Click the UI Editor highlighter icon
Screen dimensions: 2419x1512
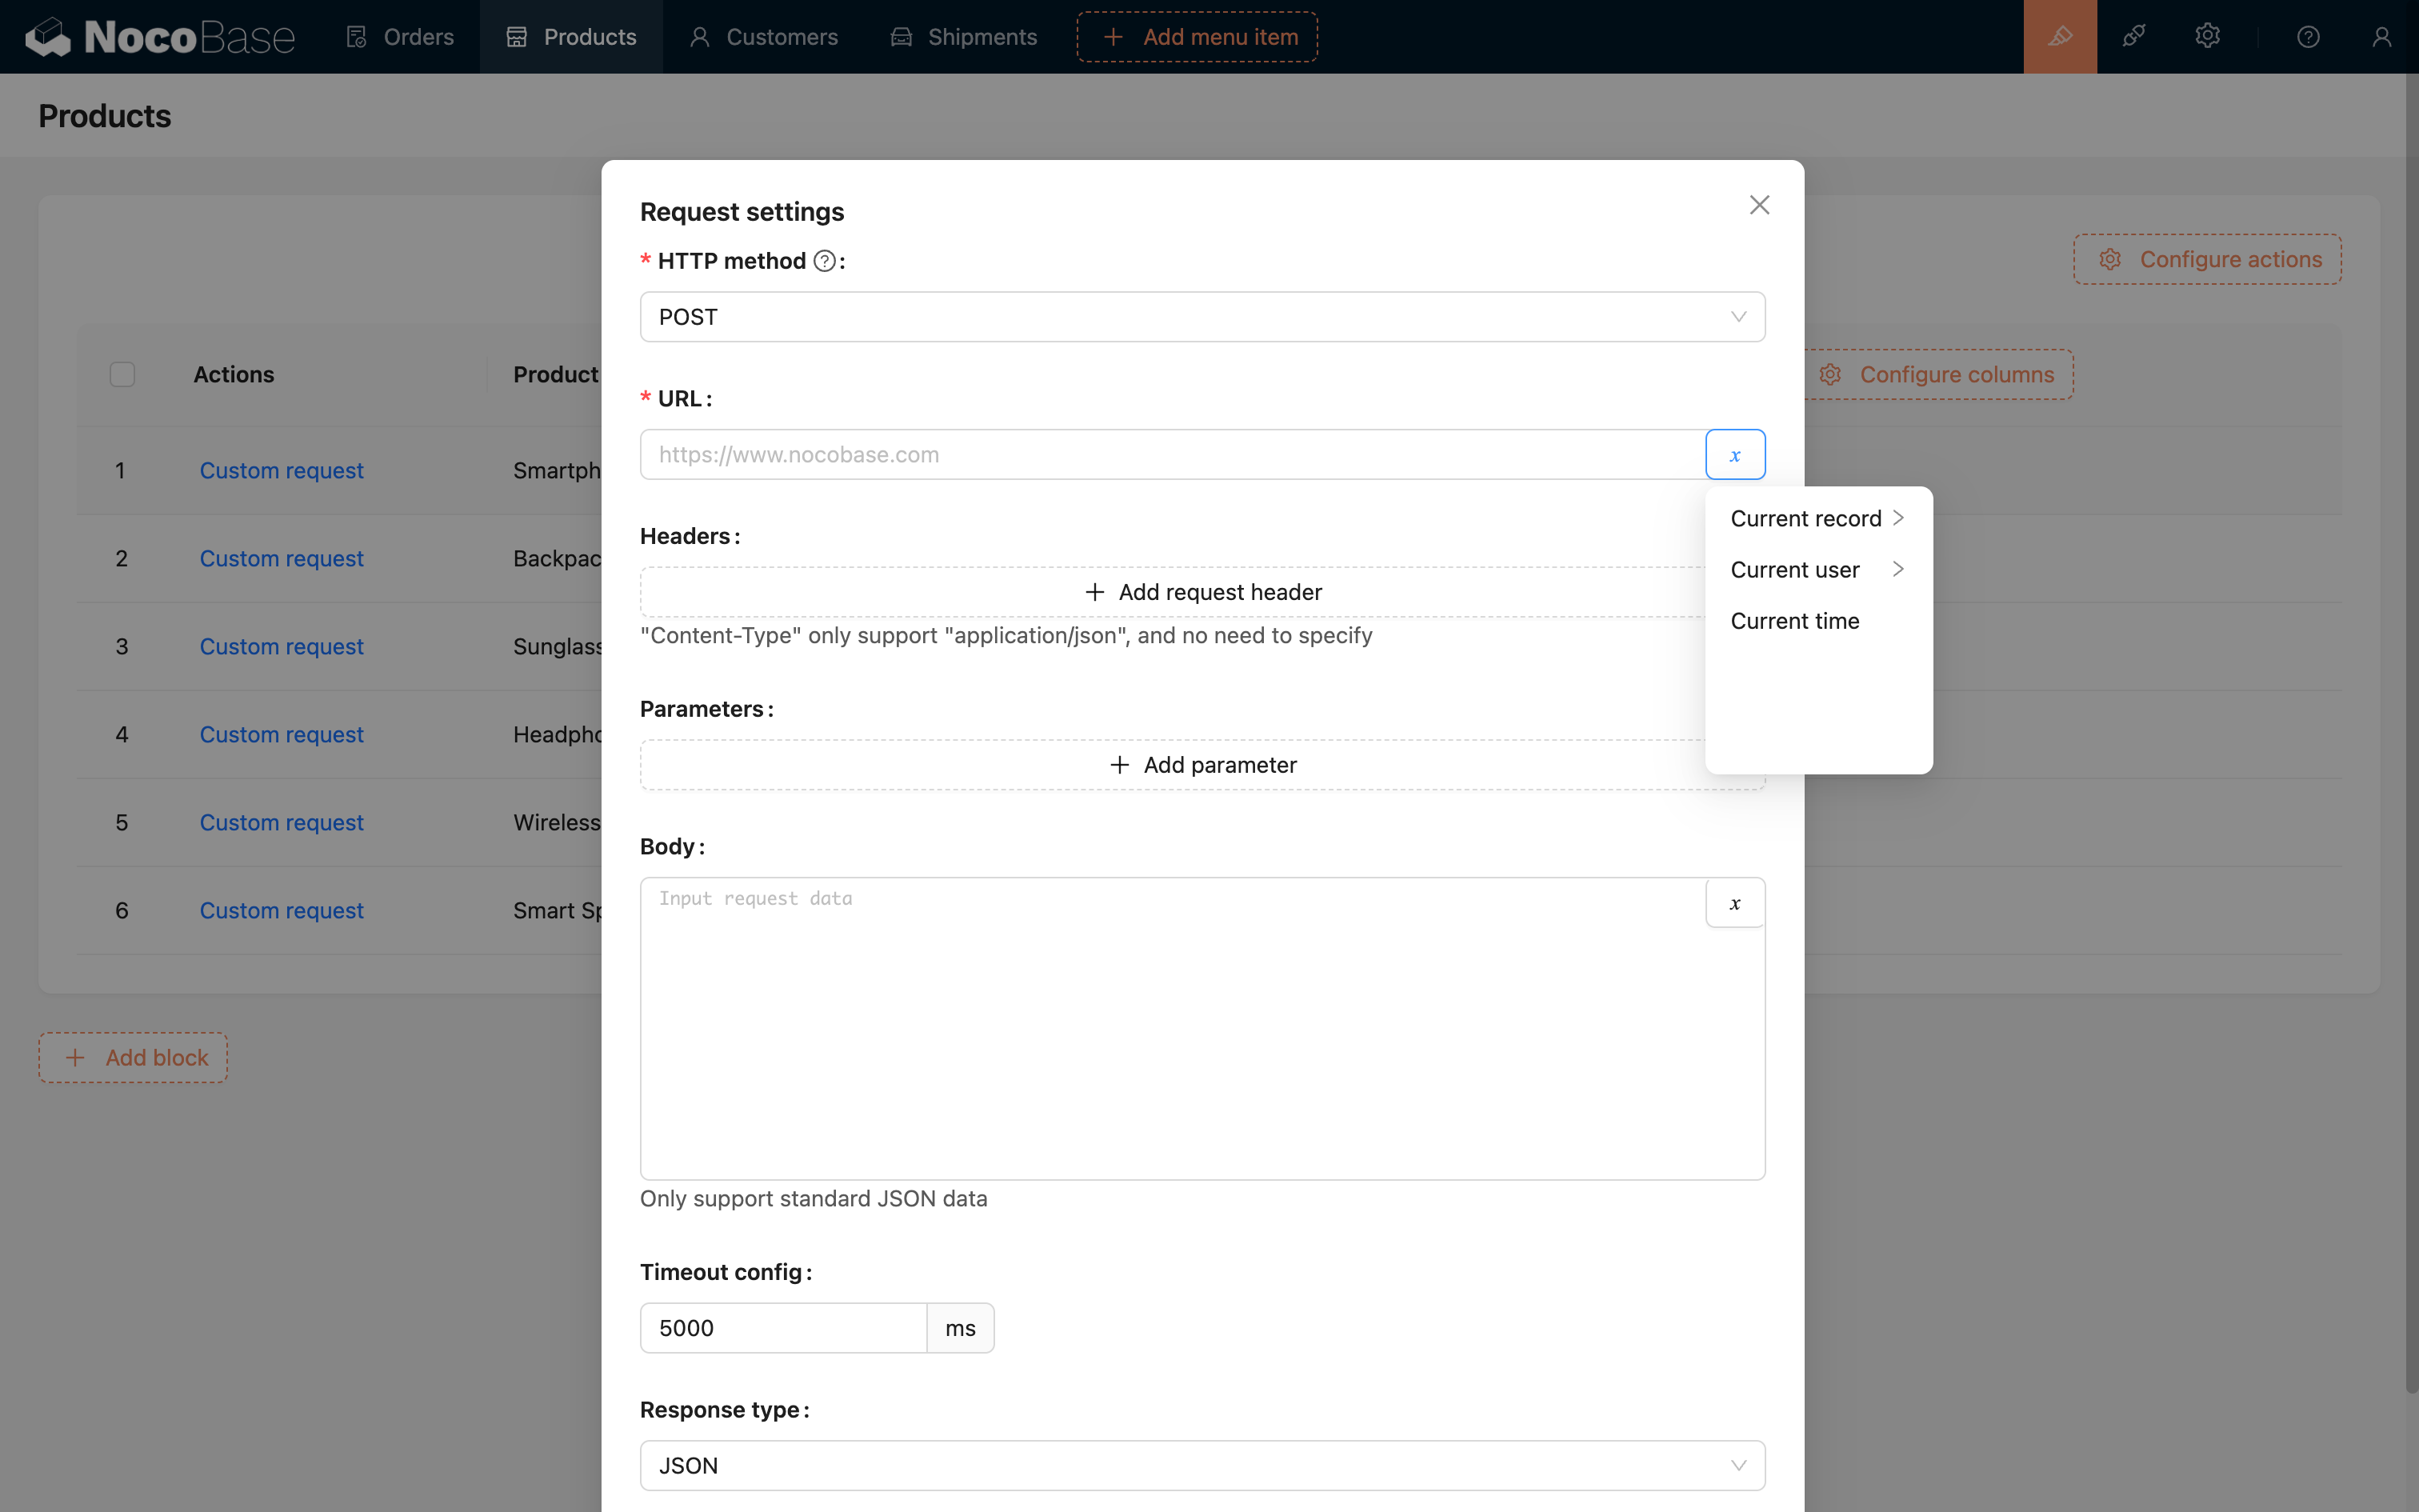[2059, 37]
